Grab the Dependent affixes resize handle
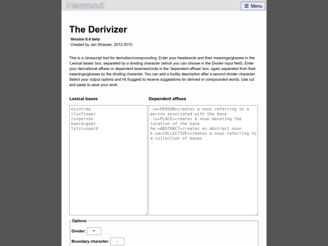Image resolution: width=328 pixels, height=246 pixels. pyautogui.click(x=256, y=214)
